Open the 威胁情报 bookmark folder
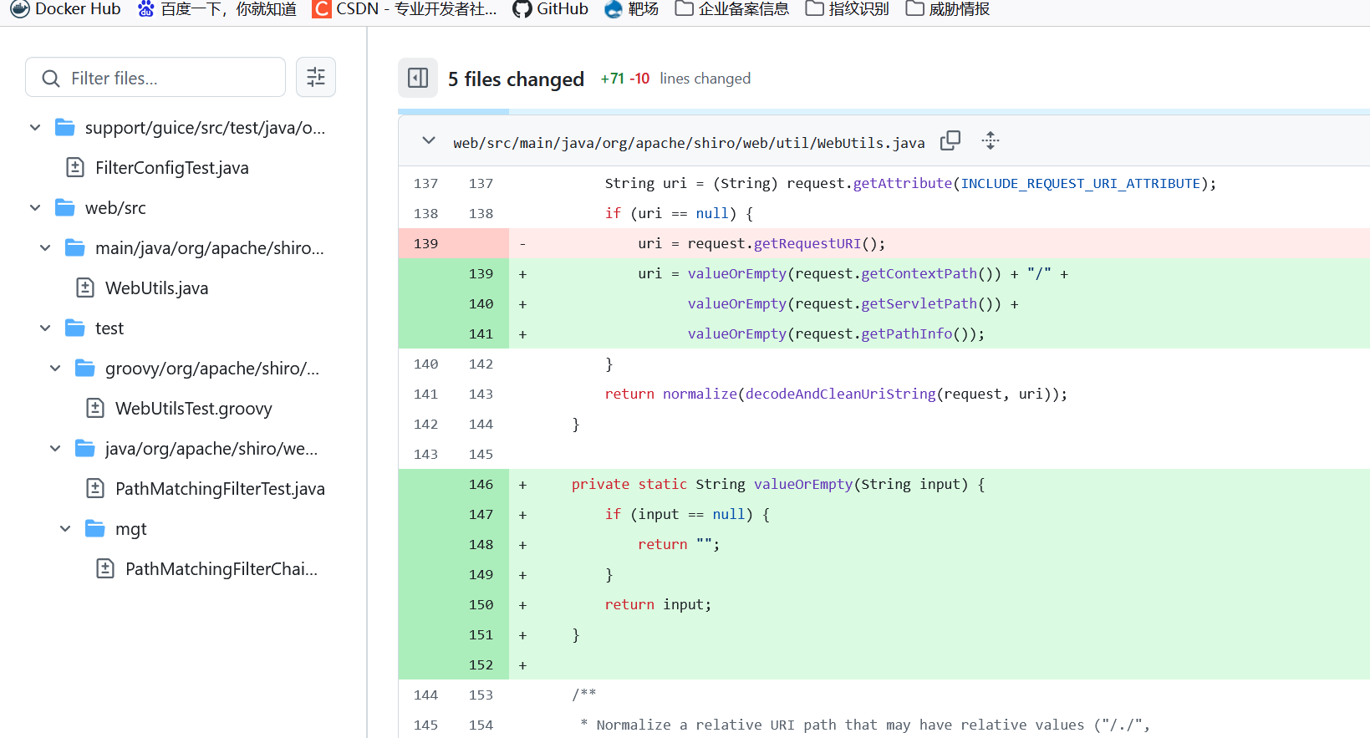The height and width of the screenshot is (738, 1370). click(948, 8)
